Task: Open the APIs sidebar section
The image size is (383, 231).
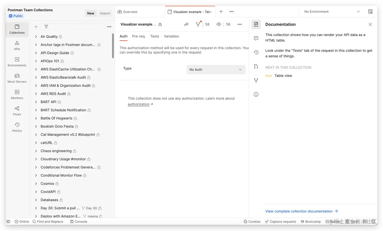Action: [17, 46]
